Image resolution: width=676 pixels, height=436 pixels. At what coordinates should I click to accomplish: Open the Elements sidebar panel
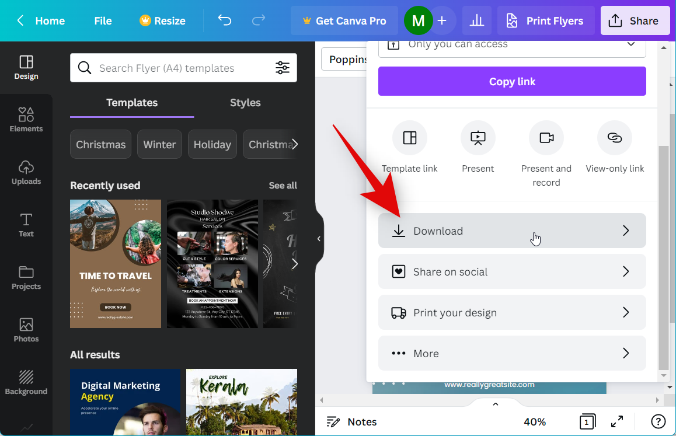26,120
